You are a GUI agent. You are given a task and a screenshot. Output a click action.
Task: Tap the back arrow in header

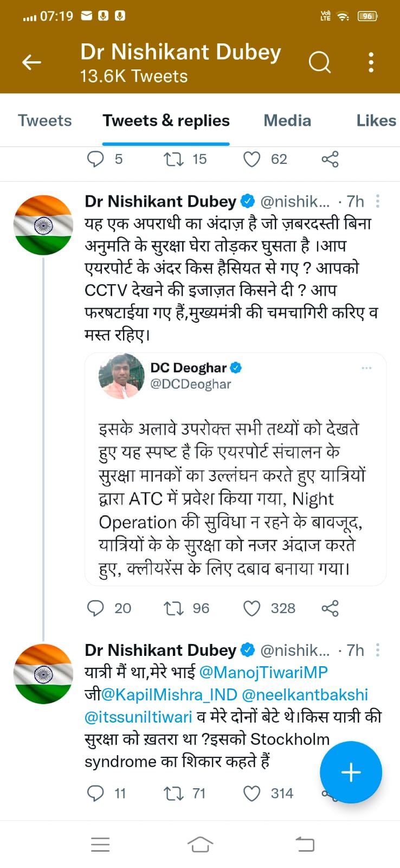(x=31, y=63)
